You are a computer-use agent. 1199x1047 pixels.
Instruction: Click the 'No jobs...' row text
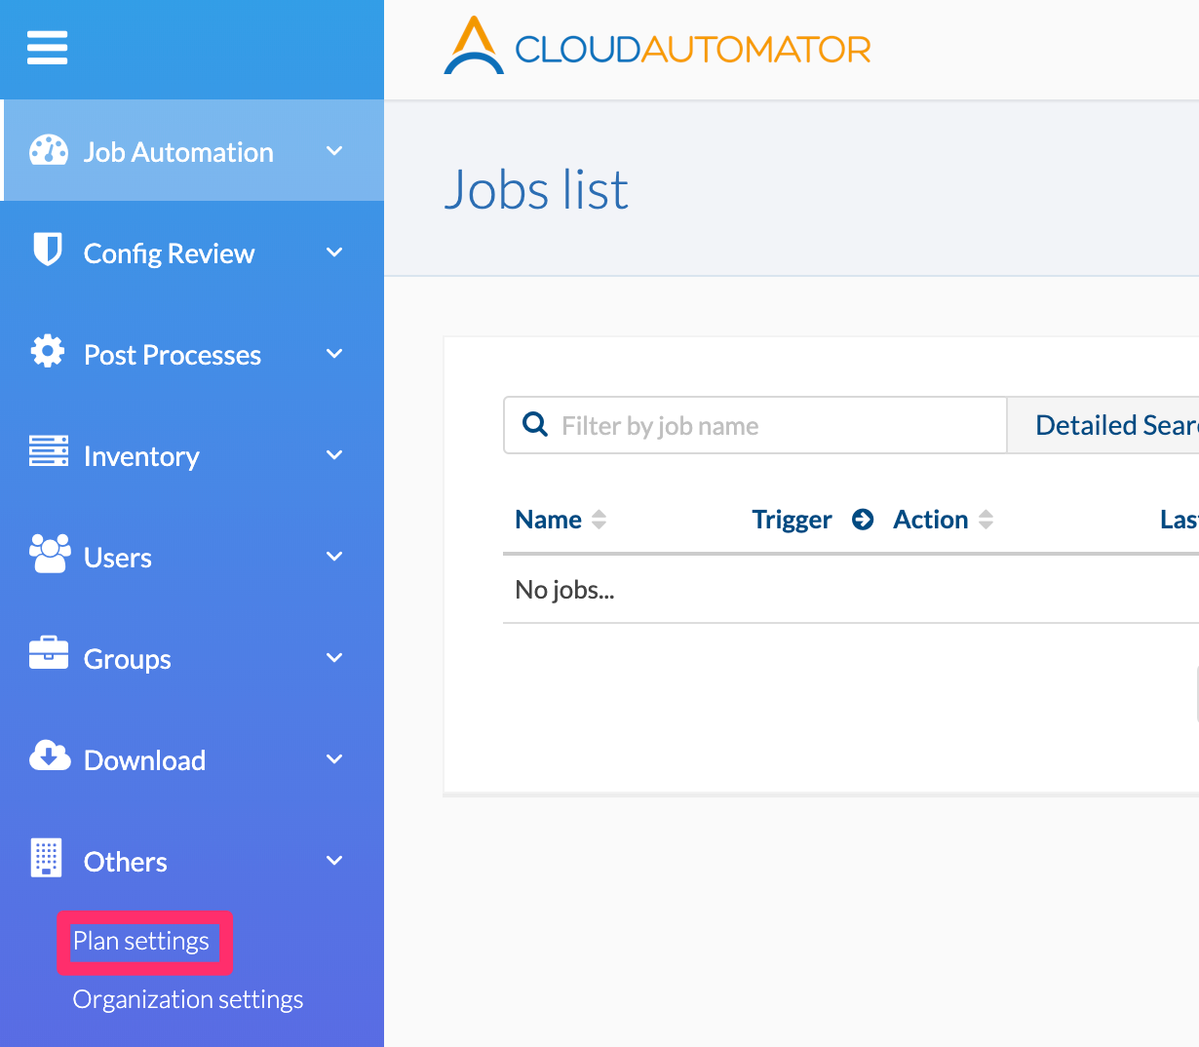tap(564, 590)
